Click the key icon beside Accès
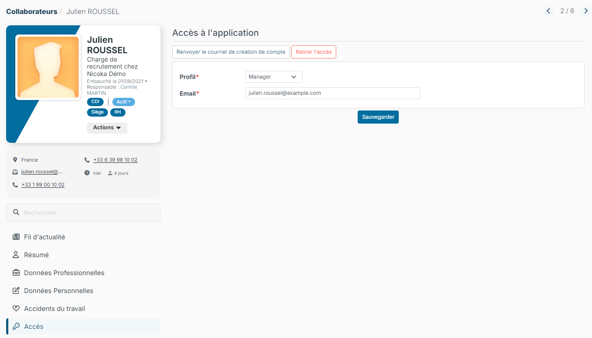Viewport: 592px width, 338px height. coord(16,326)
